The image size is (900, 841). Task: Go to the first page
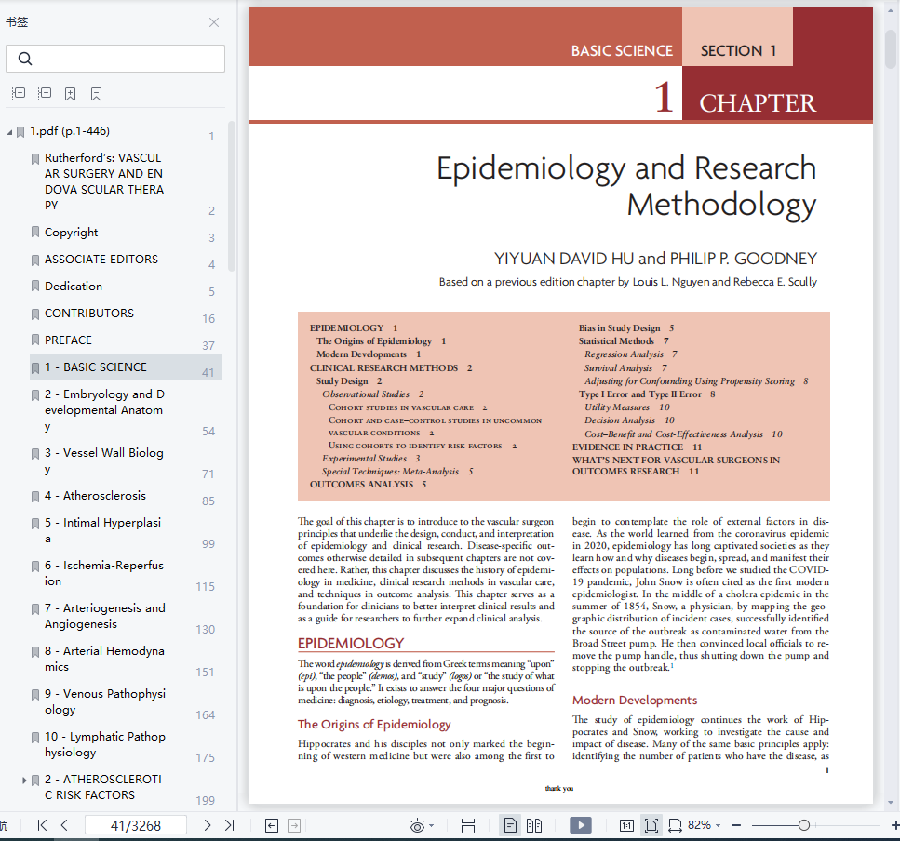point(42,825)
